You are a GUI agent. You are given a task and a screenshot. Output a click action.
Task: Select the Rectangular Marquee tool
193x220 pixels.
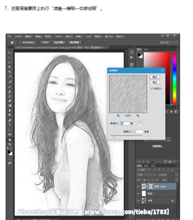pos(10,58)
